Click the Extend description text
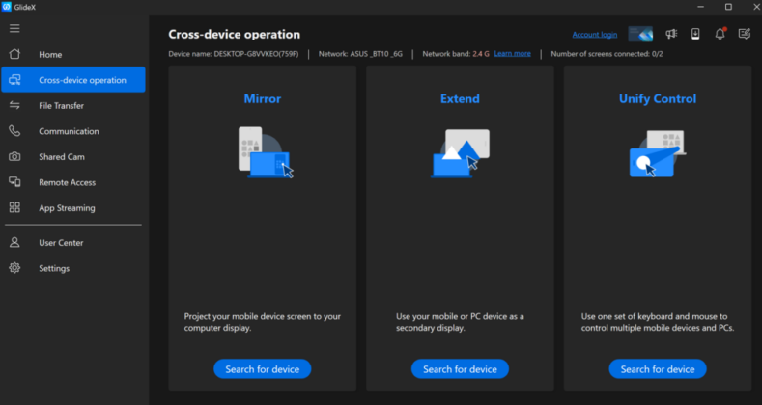 coord(460,322)
